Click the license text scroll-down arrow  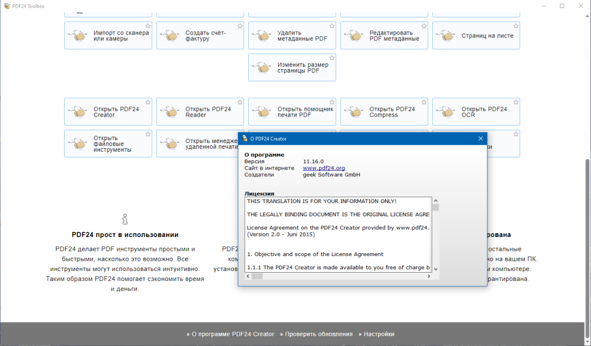click(x=436, y=269)
